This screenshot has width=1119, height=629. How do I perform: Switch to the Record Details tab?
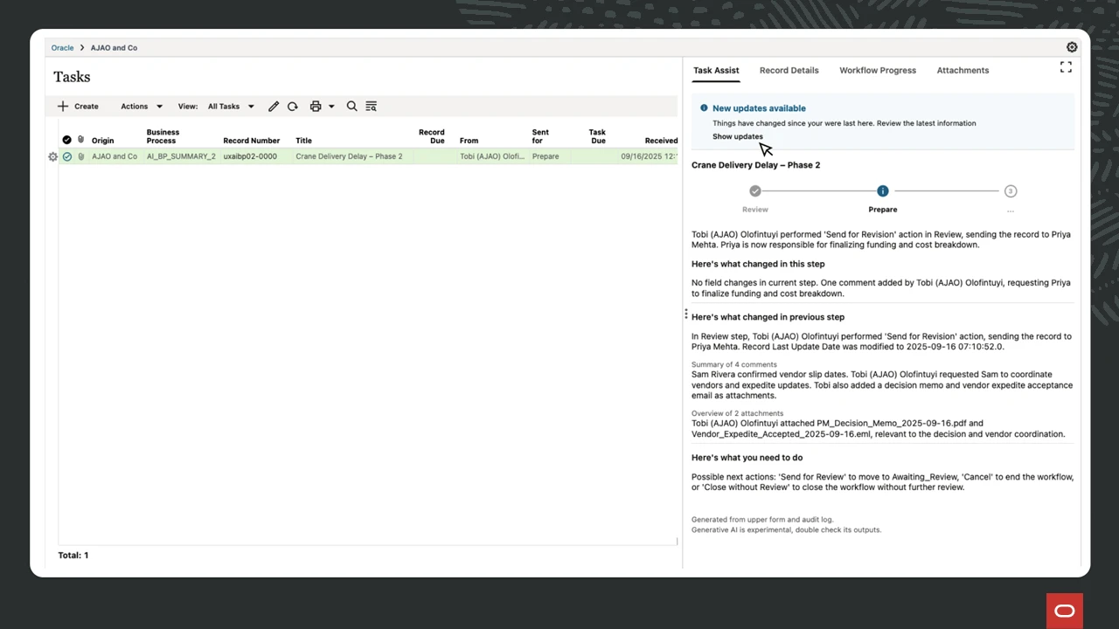pos(789,70)
